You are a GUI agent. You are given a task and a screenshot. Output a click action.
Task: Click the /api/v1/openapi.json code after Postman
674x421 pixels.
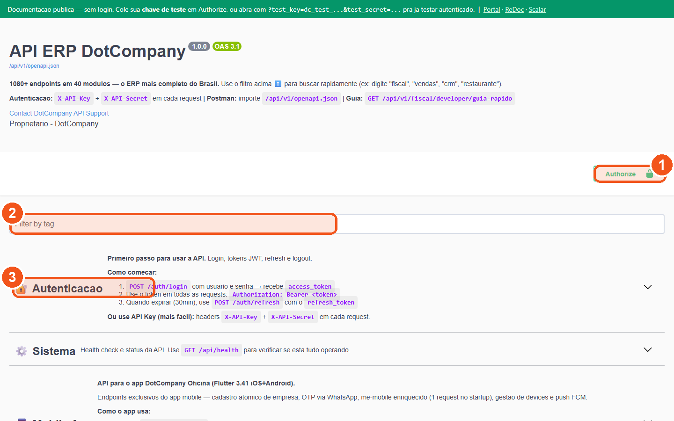pos(301,99)
